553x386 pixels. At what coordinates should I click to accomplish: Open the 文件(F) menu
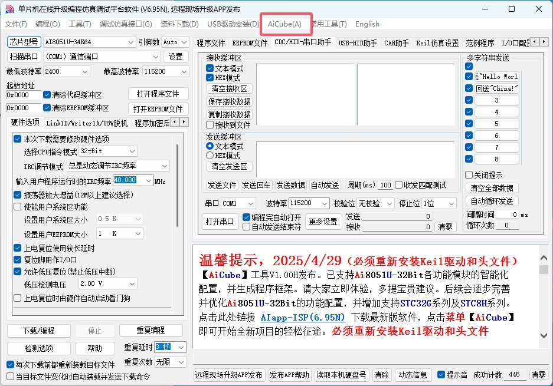coord(16,24)
